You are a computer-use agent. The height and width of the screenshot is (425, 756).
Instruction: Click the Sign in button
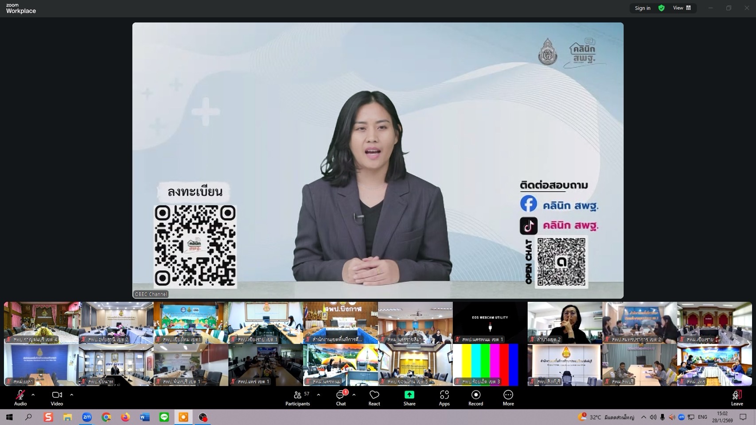click(642, 8)
